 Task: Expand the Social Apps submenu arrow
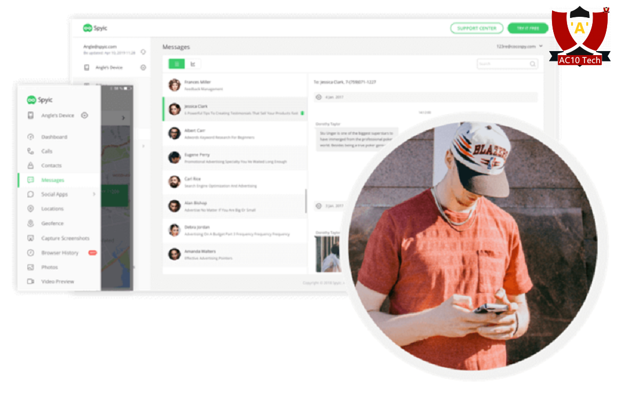pyautogui.click(x=94, y=194)
